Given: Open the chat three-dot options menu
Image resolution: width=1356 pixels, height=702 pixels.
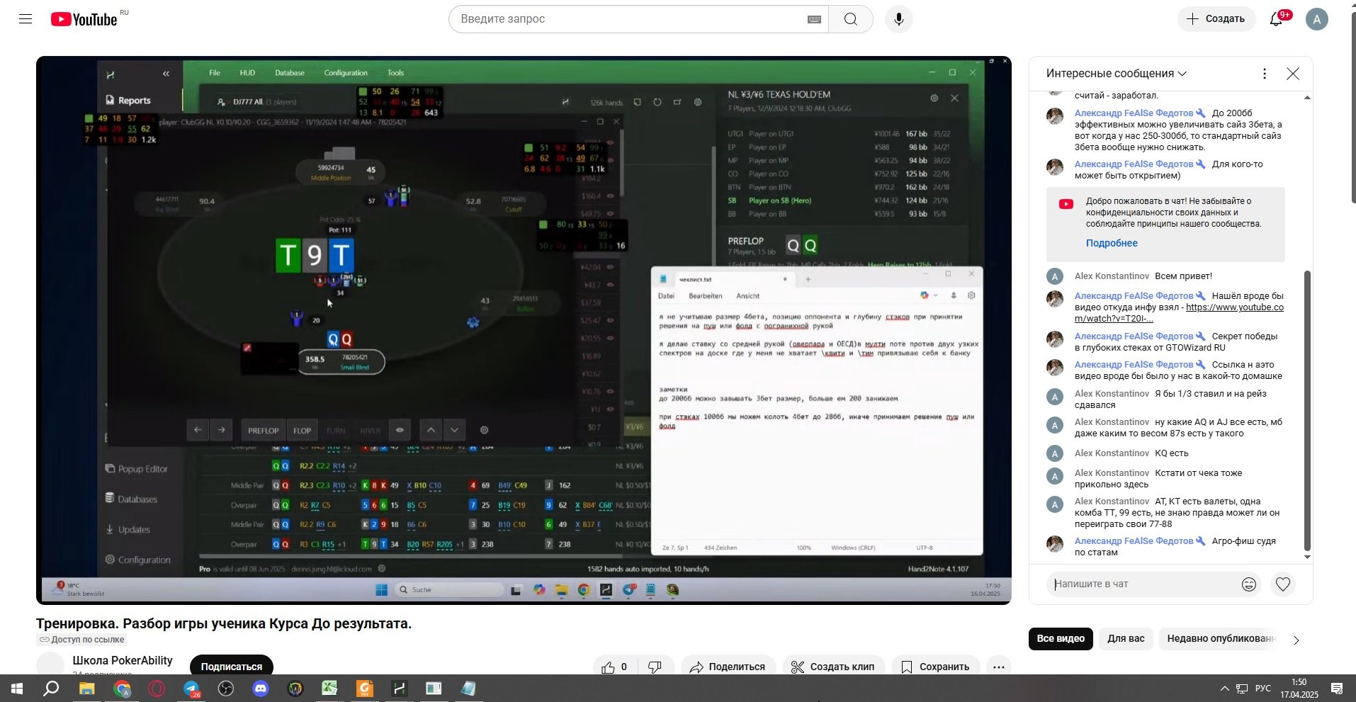Looking at the screenshot, I should 1265,74.
